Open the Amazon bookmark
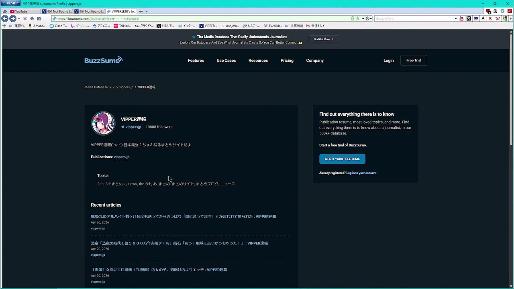 [37, 26]
